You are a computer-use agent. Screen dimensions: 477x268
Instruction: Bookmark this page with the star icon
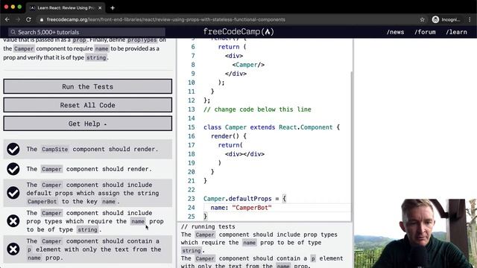[423, 19]
